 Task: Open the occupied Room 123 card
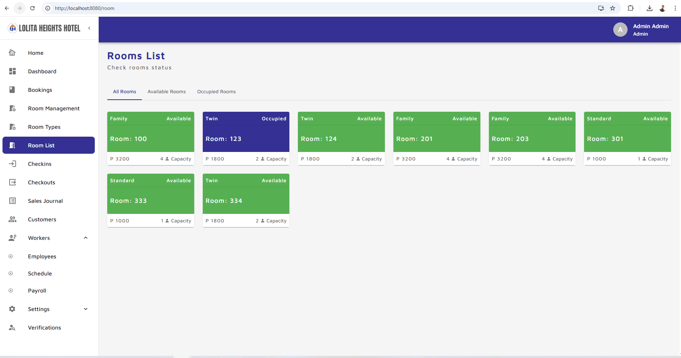pyautogui.click(x=246, y=138)
